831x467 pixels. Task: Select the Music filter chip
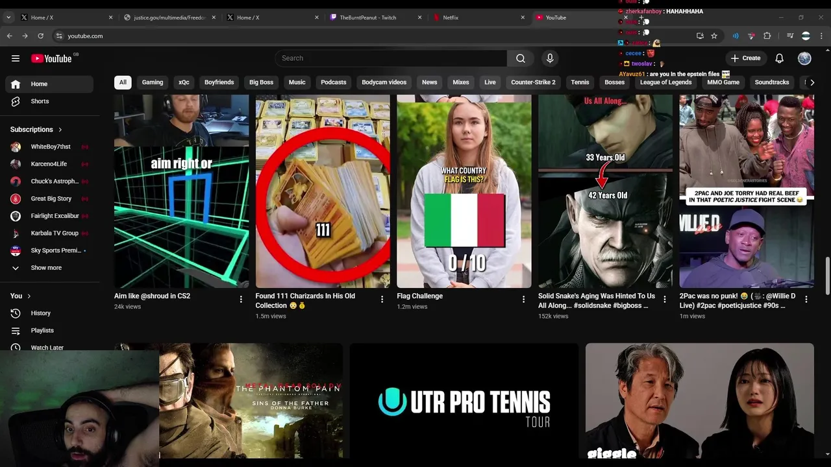[297, 82]
